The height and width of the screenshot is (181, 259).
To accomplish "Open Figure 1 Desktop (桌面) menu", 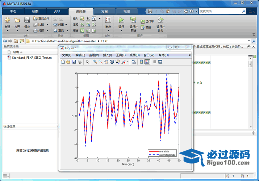I will [x=134, y=55].
